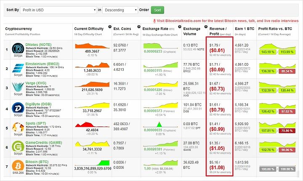
Task: Click the red 88.34 % profit ratio badge
Action: 287,71
